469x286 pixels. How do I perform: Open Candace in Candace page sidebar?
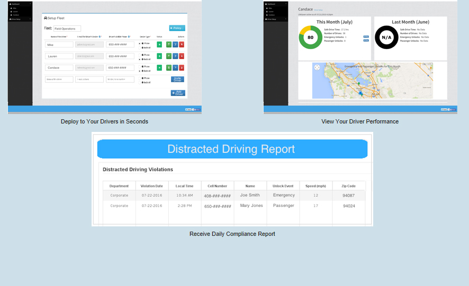pyautogui.click(x=270, y=15)
